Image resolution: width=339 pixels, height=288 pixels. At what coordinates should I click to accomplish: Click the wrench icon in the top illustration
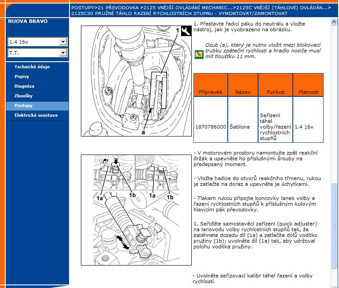pyautogui.click(x=186, y=31)
